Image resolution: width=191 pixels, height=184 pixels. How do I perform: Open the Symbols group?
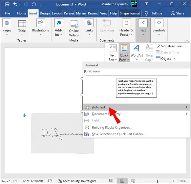pyautogui.click(x=159, y=27)
